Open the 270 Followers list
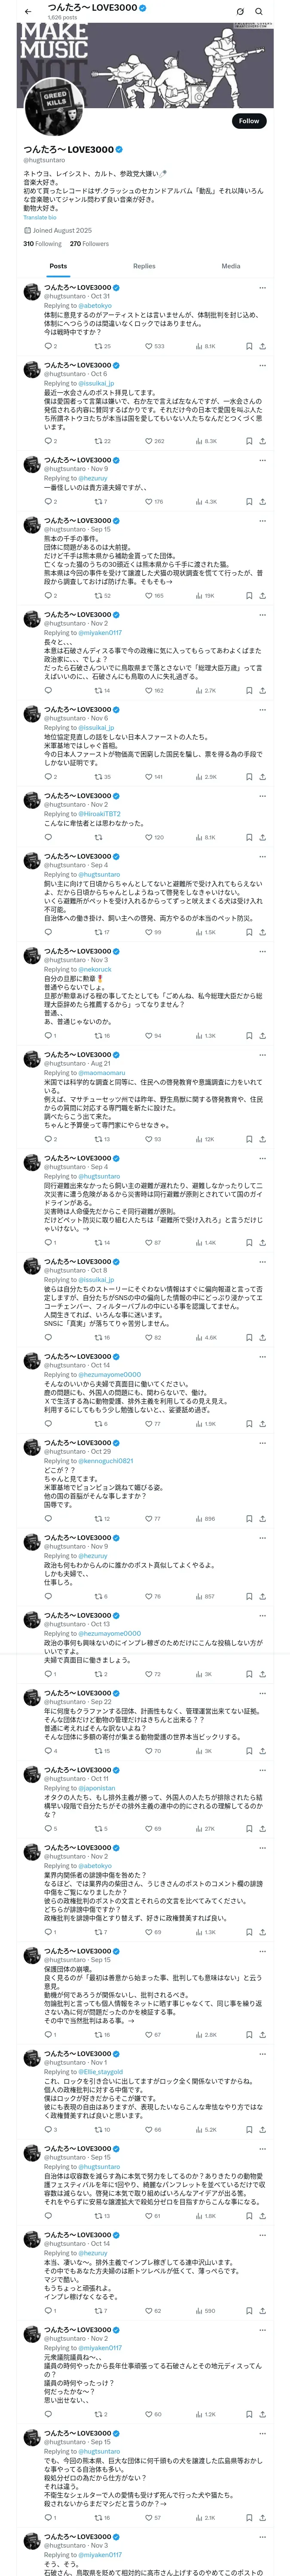290x2576 pixels. click(x=89, y=244)
